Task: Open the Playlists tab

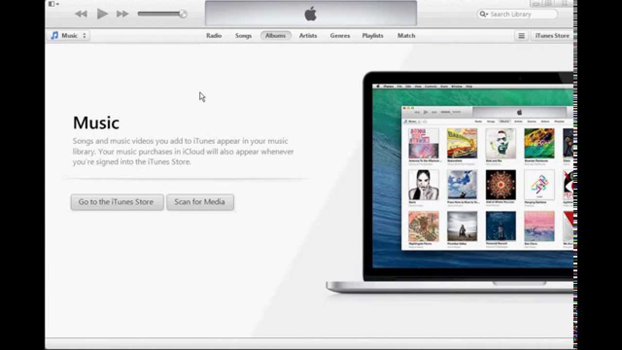Action: pos(373,35)
